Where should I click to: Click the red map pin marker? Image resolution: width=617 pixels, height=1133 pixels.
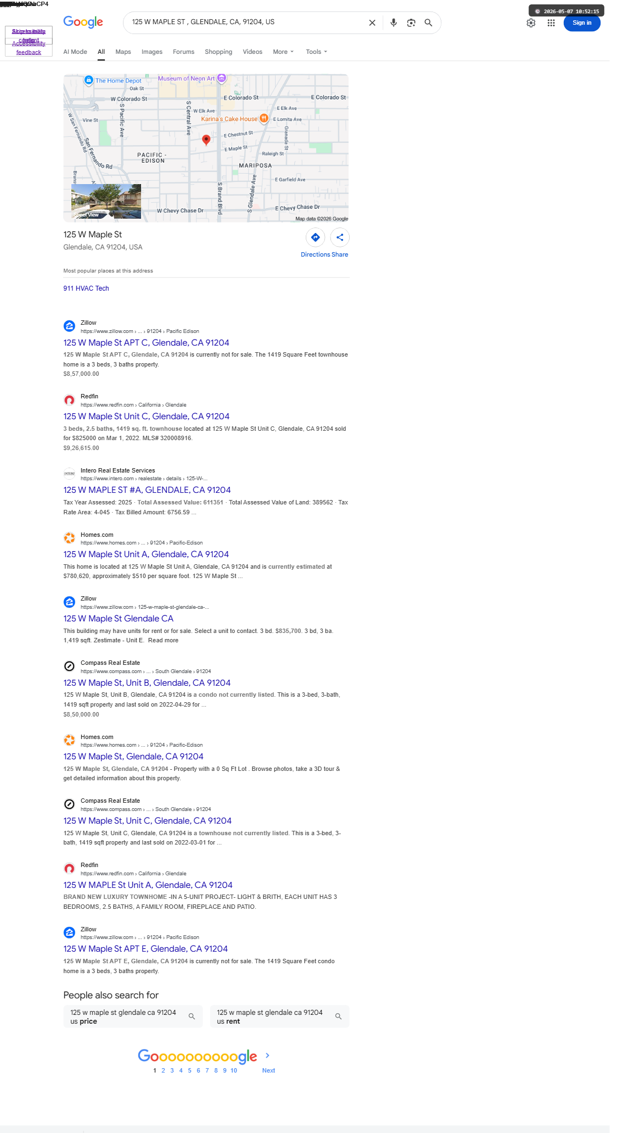206,140
